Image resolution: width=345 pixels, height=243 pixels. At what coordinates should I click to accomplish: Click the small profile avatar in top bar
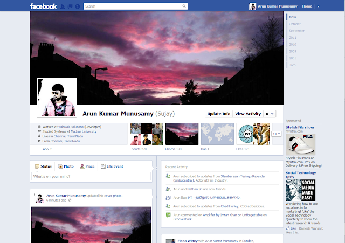coord(252,6)
